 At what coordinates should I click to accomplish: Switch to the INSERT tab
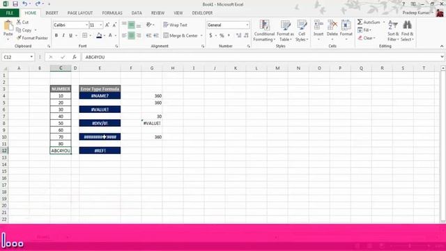tap(52, 13)
